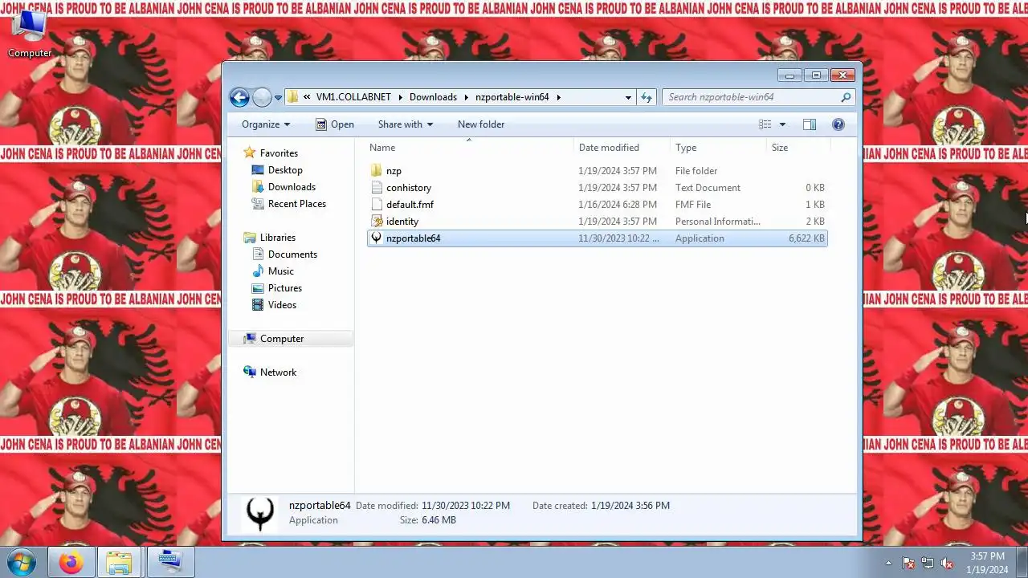Click the large nzportable64 icon in details pane
Screen dimensions: 1028x578
point(259,513)
